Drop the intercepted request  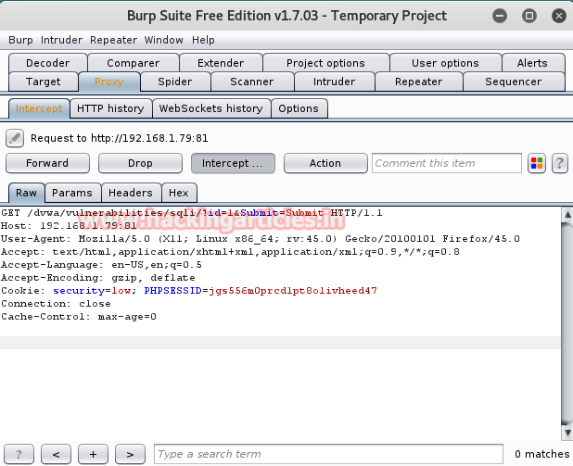click(x=140, y=163)
